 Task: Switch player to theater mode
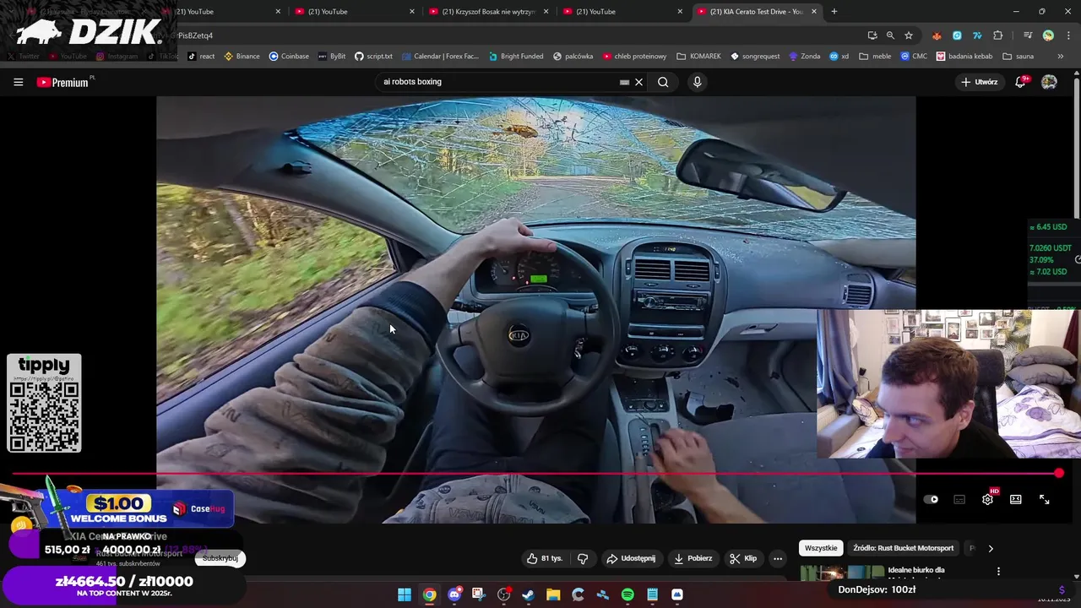point(1016,499)
